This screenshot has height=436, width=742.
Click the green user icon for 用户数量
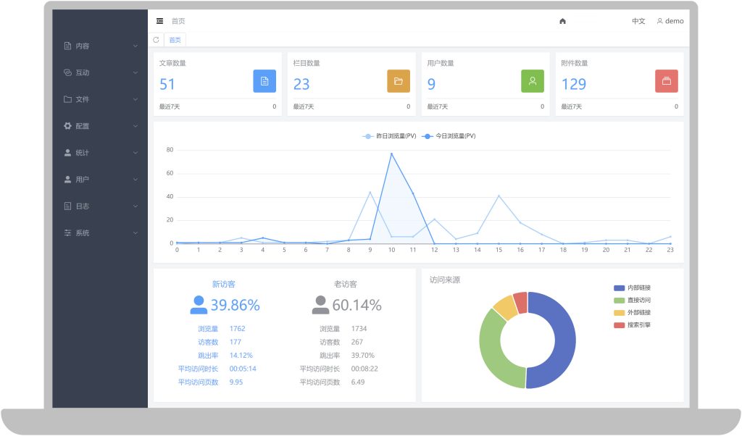coord(533,81)
